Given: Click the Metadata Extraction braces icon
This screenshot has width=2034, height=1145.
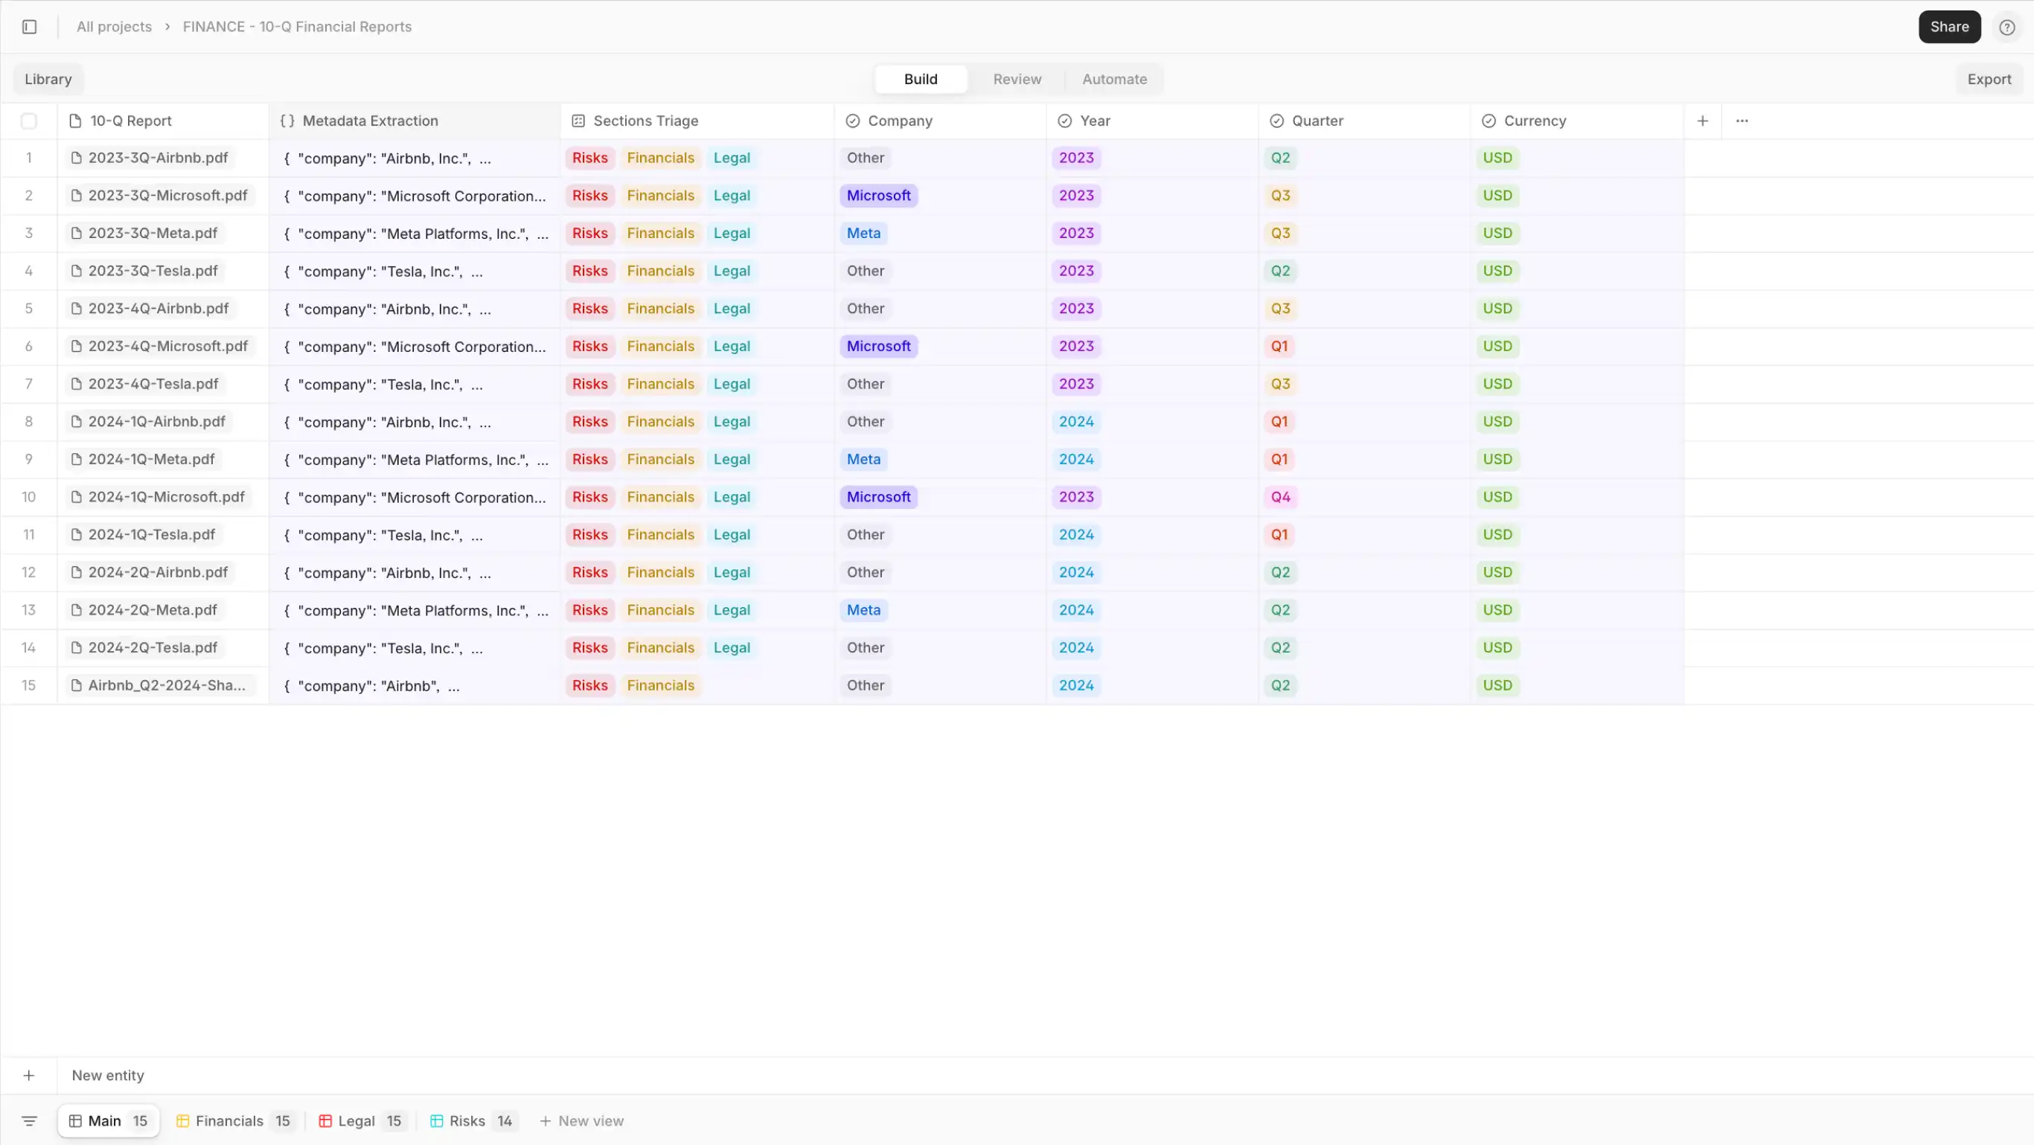Looking at the screenshot, I should (287, 121).
